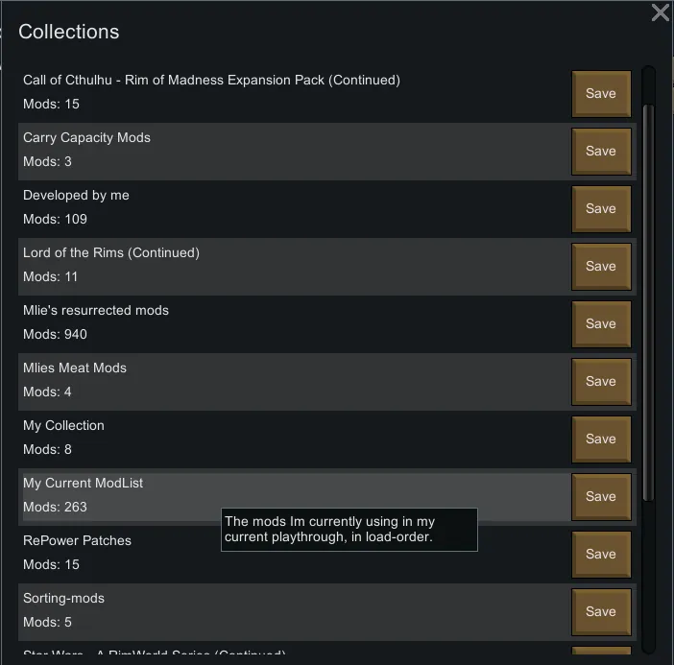Save Carry Capacity Mods collection

[601, 151]
